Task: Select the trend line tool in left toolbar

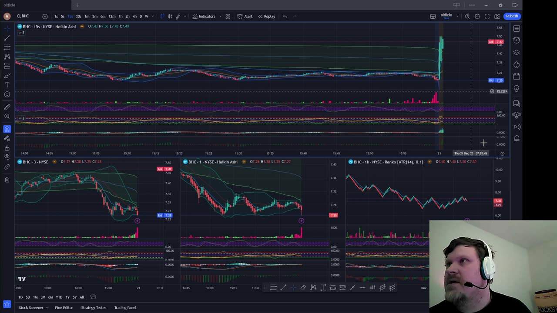Action: [7, 38]
